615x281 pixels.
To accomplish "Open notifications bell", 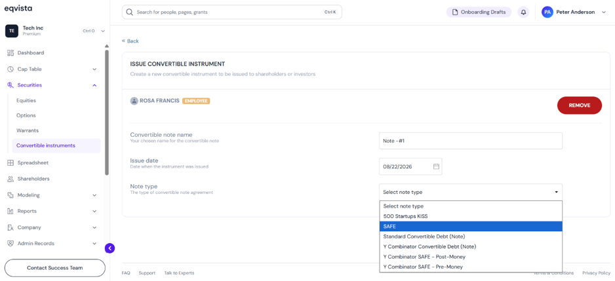I will [x=523, y=12].
